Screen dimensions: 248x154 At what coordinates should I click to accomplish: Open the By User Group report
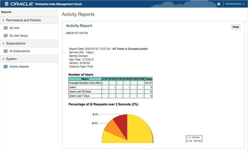coord(19,36)
